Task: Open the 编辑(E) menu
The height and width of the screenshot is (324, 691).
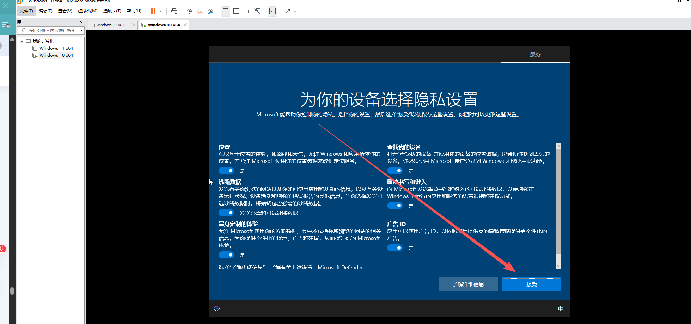Action: (x=45, y=11)
